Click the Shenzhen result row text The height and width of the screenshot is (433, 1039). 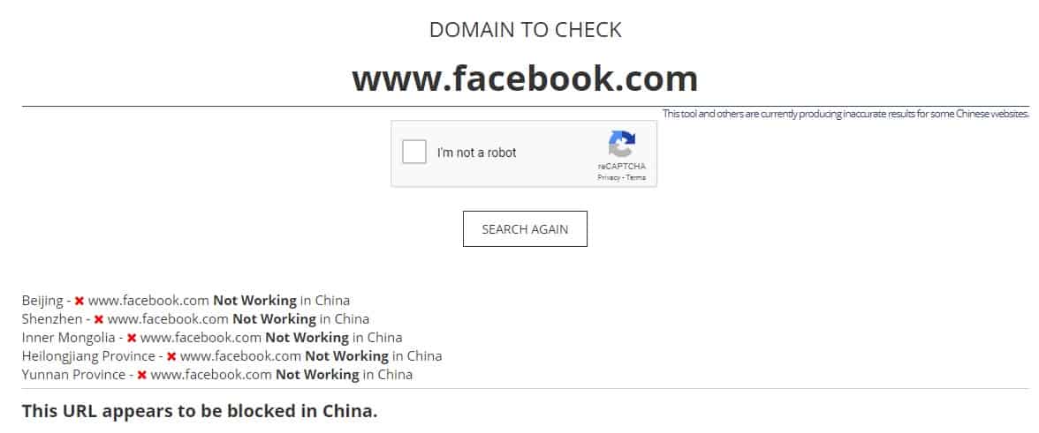point(195,318)
